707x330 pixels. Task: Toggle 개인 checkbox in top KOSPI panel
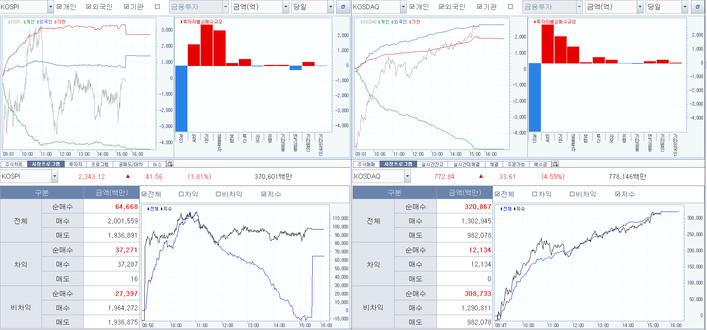(59, 7)
